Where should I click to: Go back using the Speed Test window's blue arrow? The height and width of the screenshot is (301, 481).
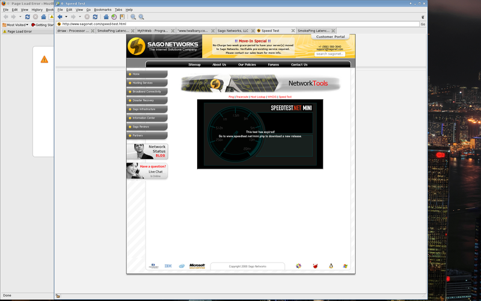[x=60, y=17]
